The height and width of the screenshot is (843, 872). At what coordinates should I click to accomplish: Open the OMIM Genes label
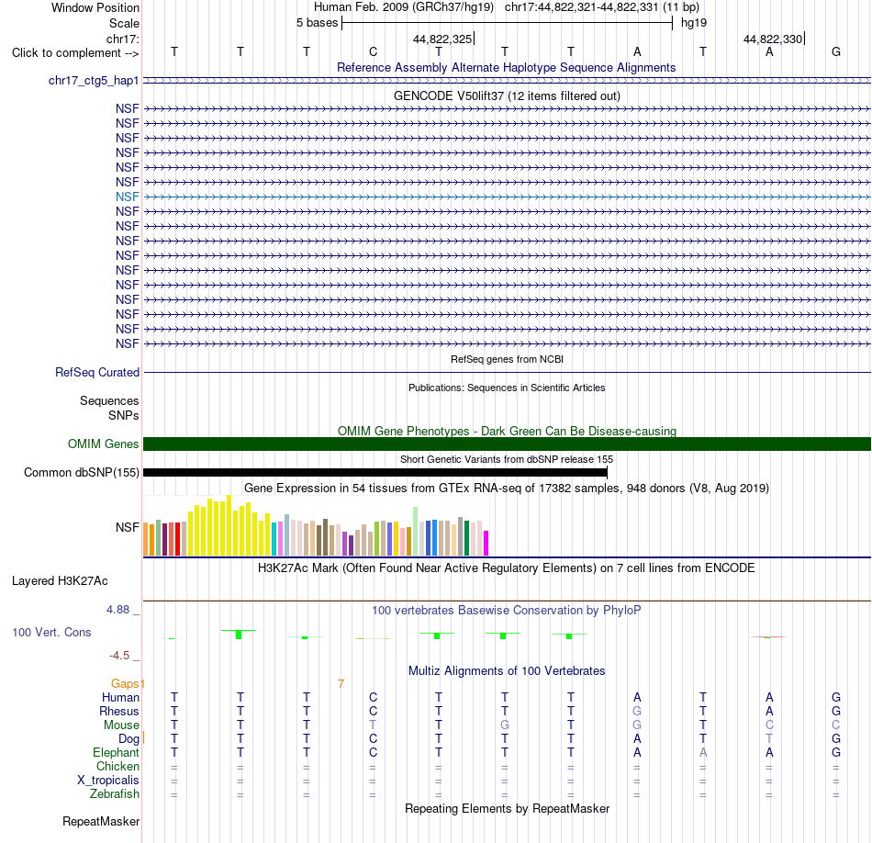103,444
